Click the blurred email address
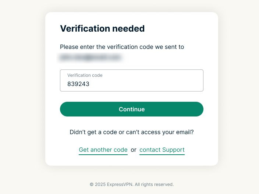 90,57
